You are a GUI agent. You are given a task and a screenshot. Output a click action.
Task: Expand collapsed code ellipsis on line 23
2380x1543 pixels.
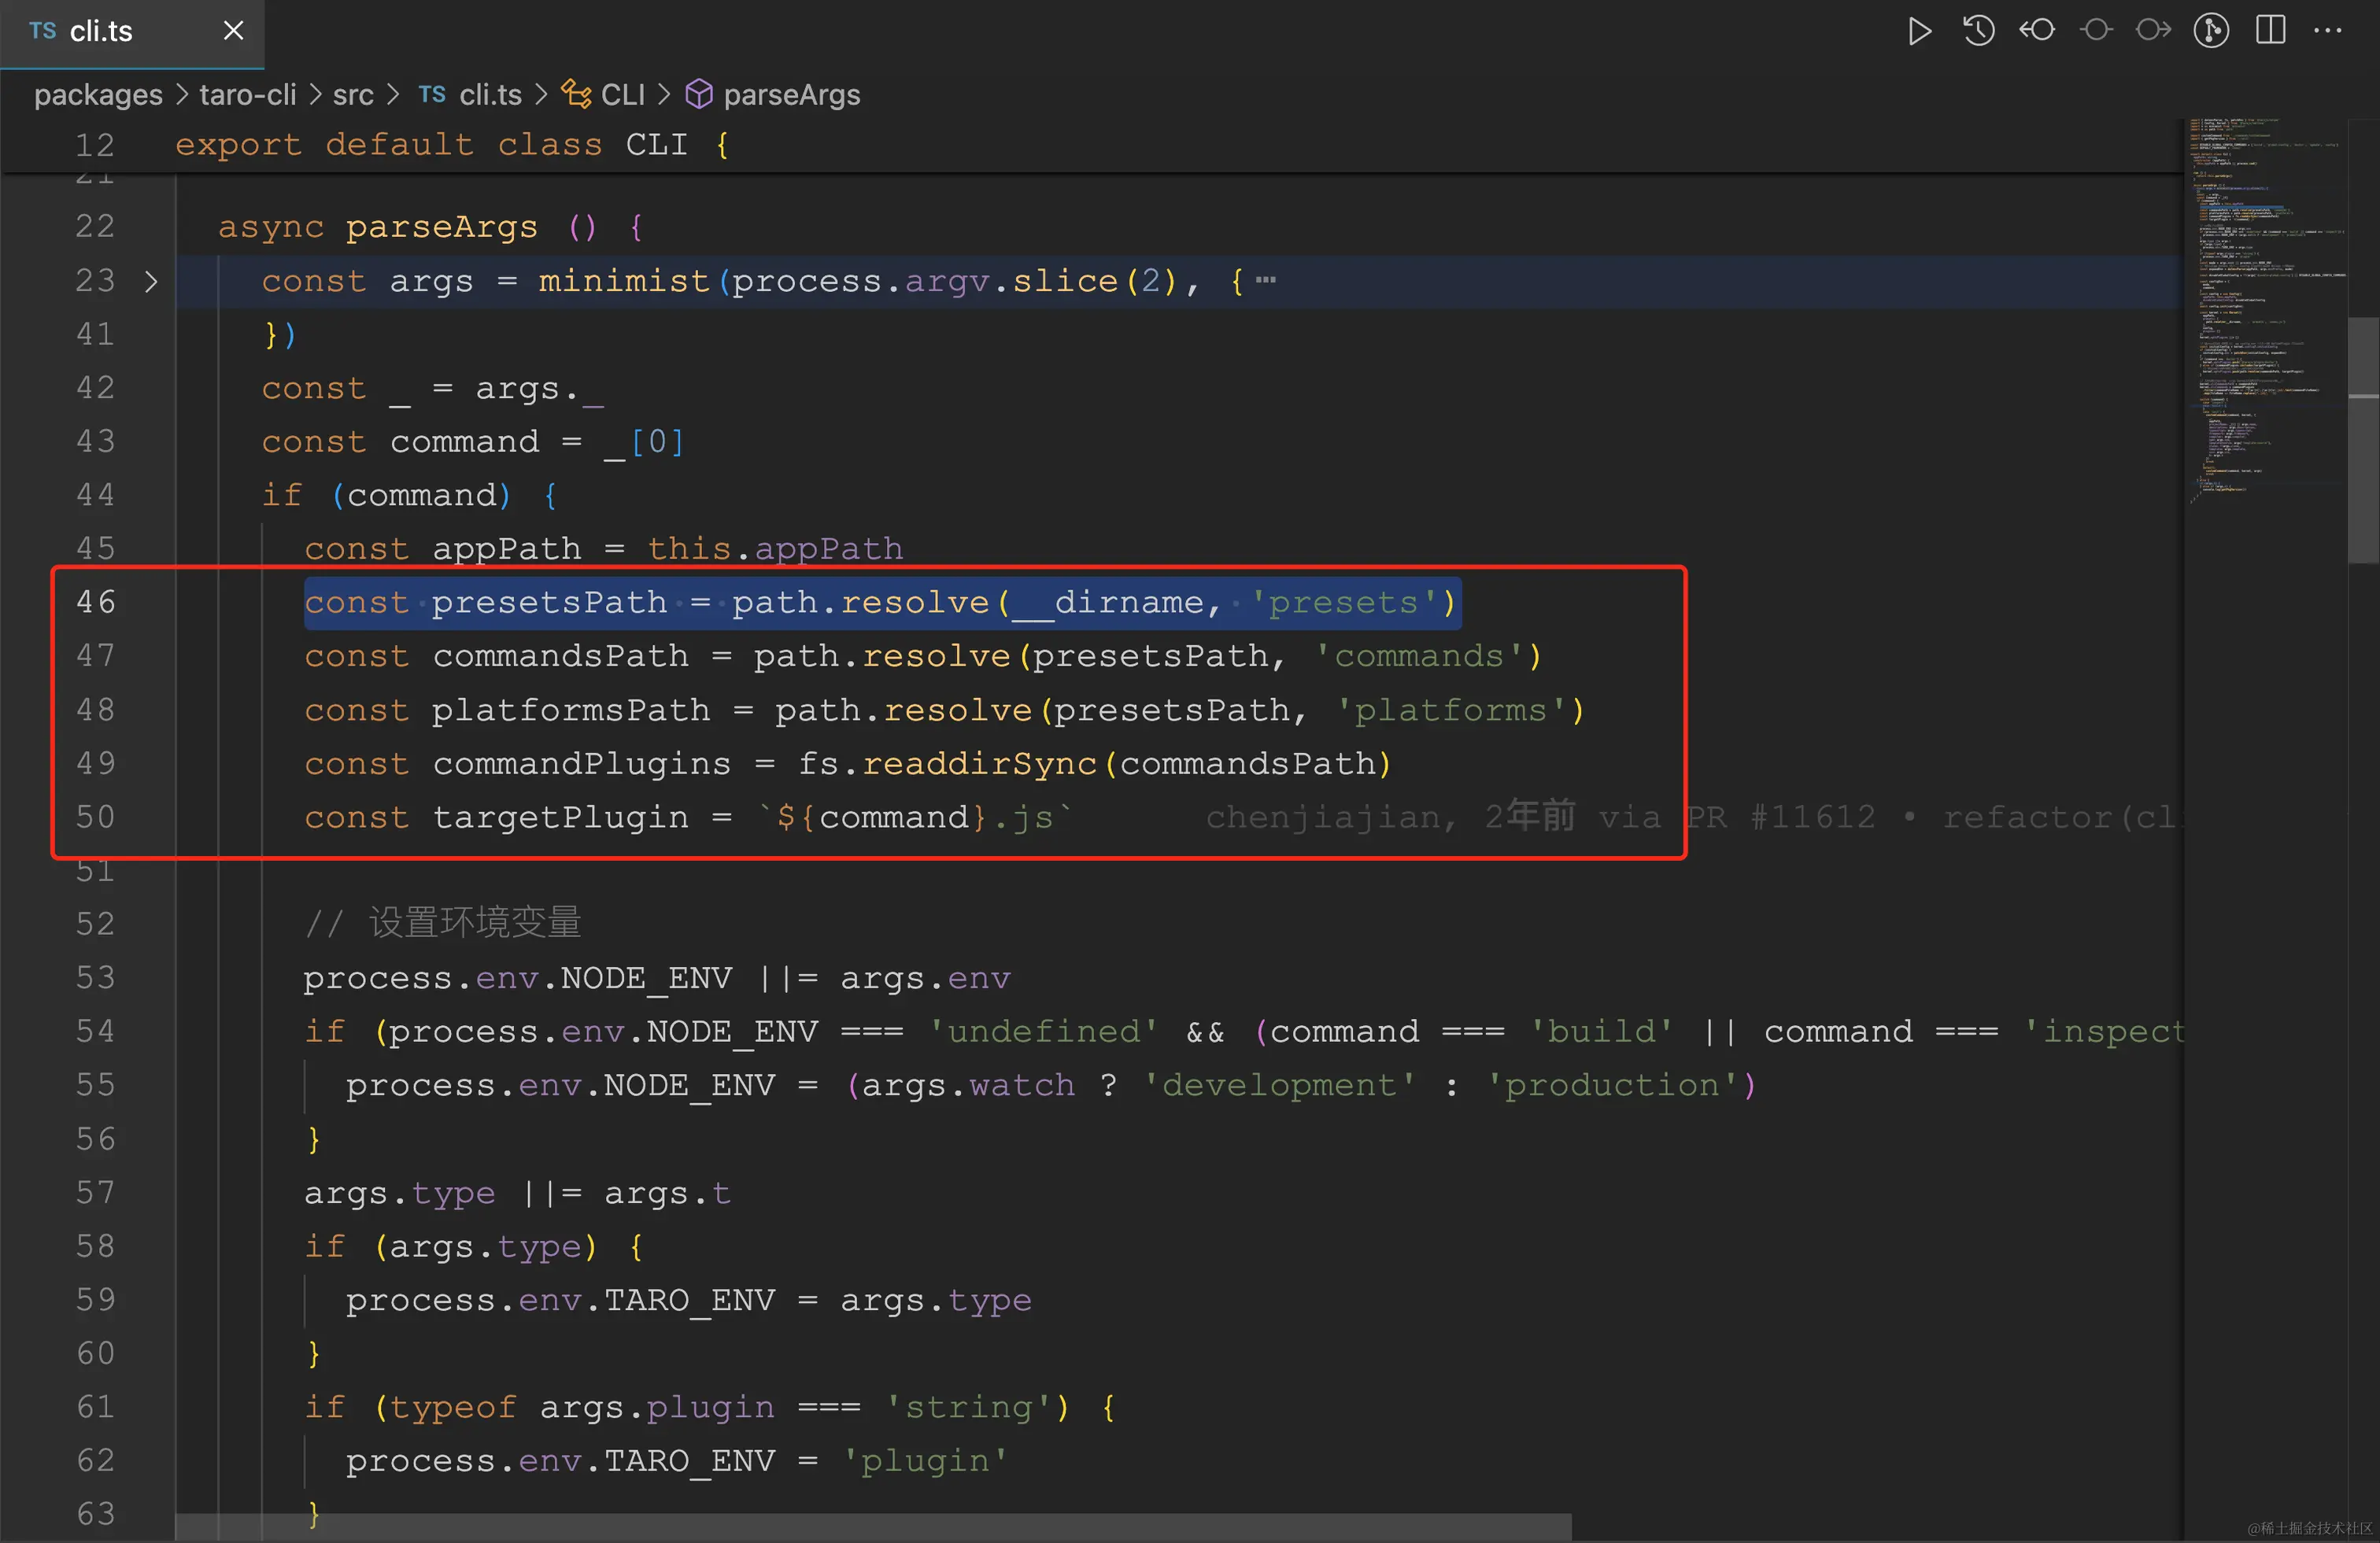click(1266, 281)
